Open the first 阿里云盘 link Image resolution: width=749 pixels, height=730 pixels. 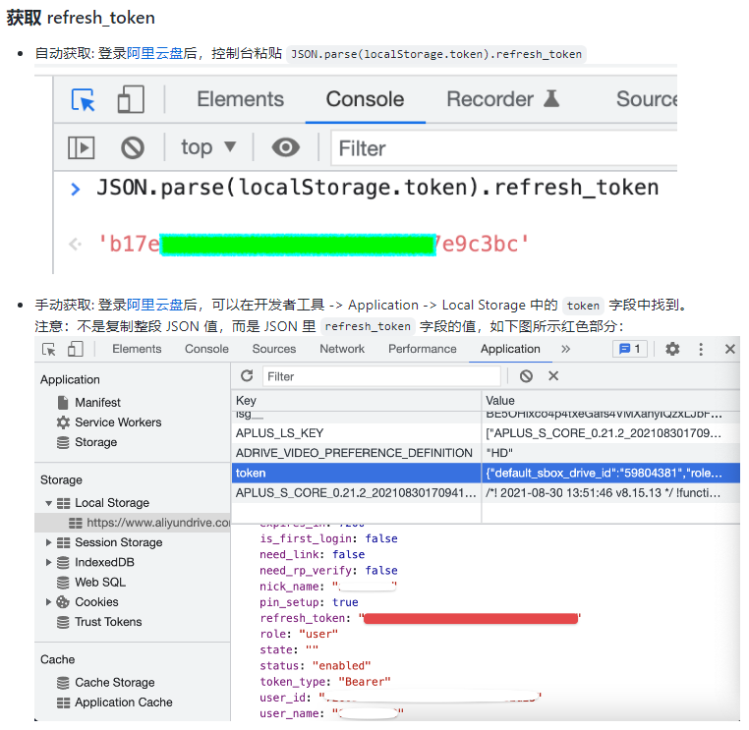coord(154,53)
